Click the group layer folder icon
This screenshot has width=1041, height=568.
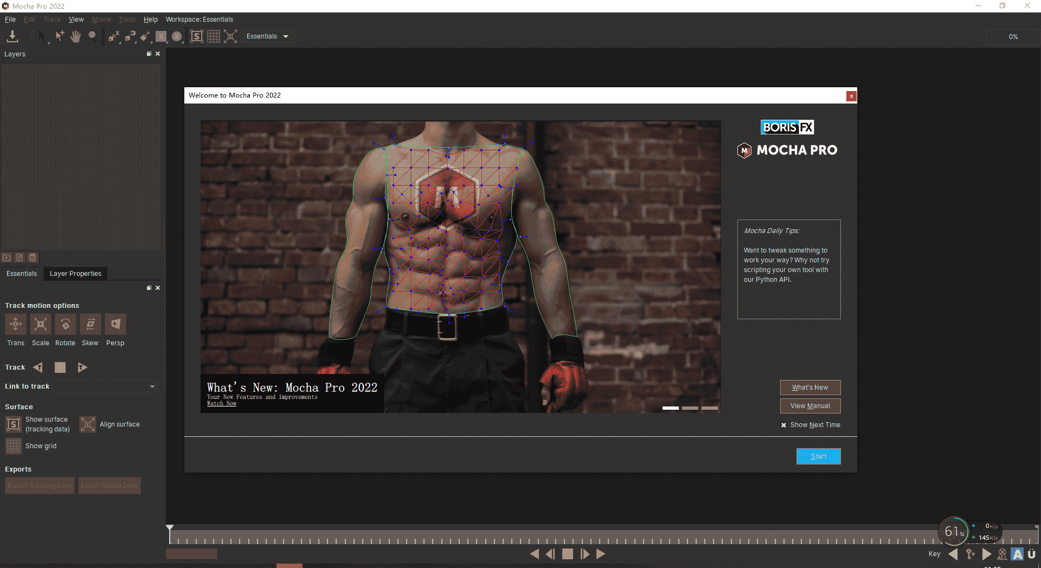click(7, 257)
